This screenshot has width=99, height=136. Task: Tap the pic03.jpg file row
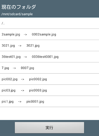pyautogui.click(x=49, y=90)
